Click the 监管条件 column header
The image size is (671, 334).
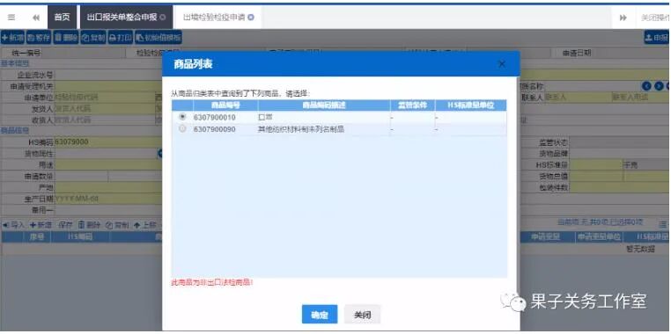pos(412,105)
